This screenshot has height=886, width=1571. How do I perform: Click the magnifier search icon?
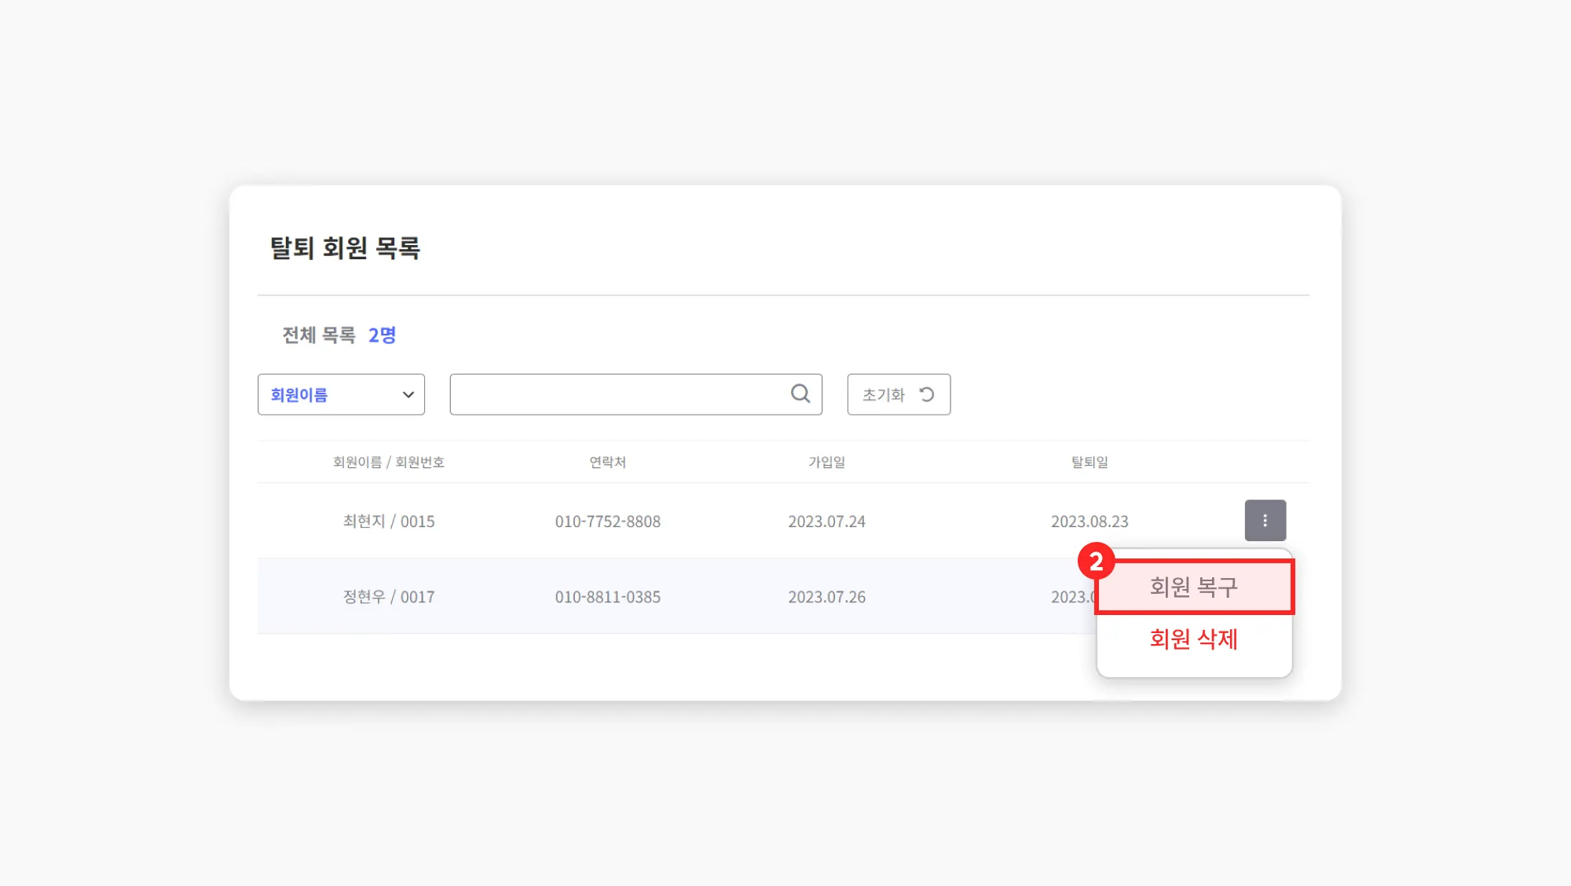[800, 394]
